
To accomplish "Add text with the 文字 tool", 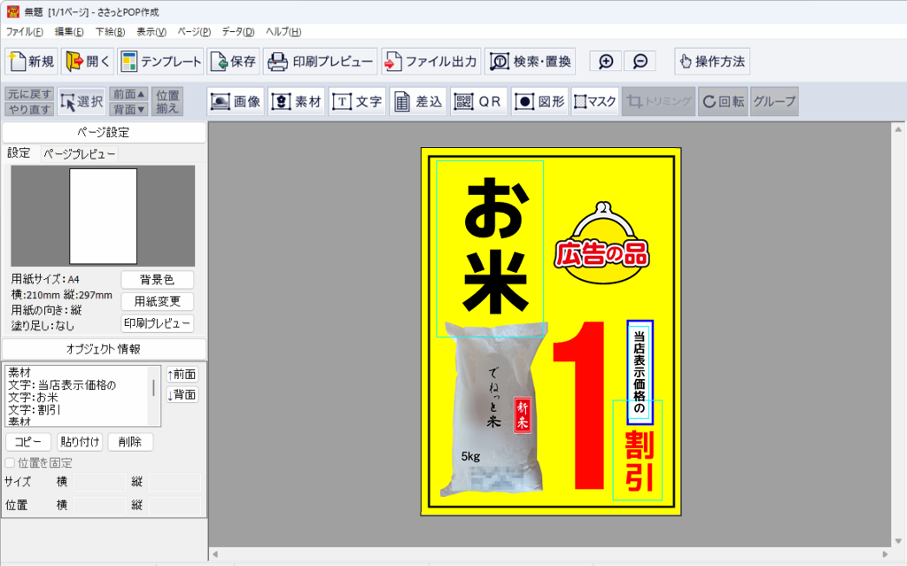I will (x=357, y=102).
